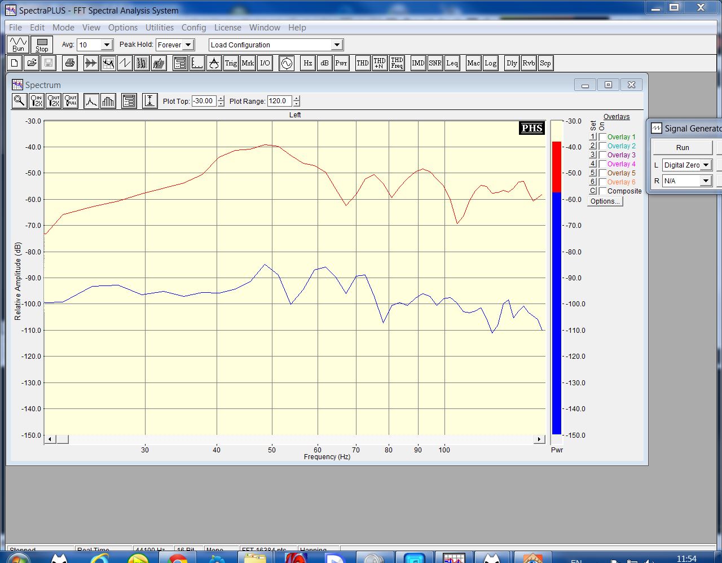
Task: Click Run in Signal Generator panel
Action: (x=683, y=148)
